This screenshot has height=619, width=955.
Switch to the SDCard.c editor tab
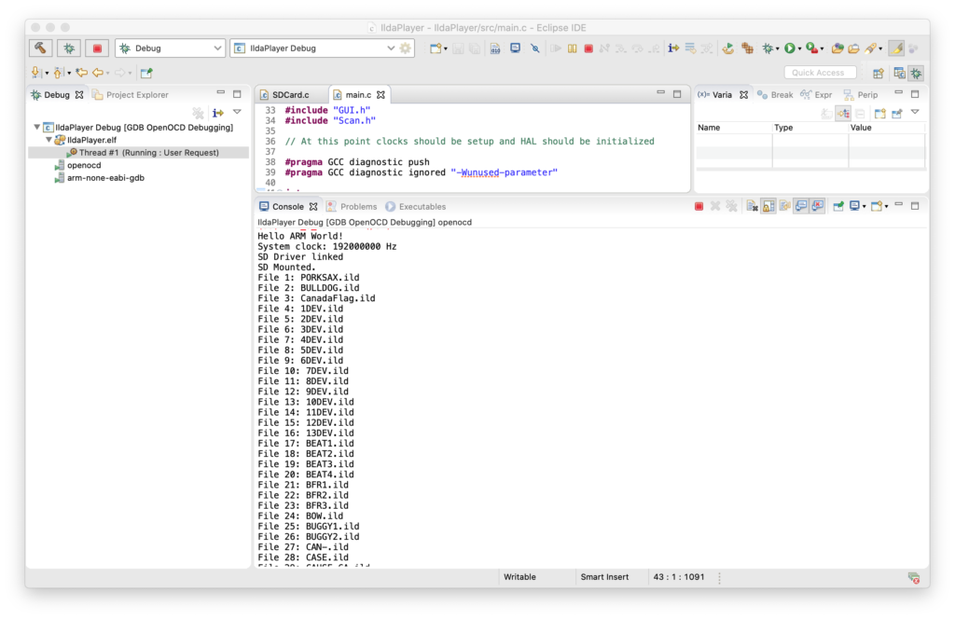289,95
